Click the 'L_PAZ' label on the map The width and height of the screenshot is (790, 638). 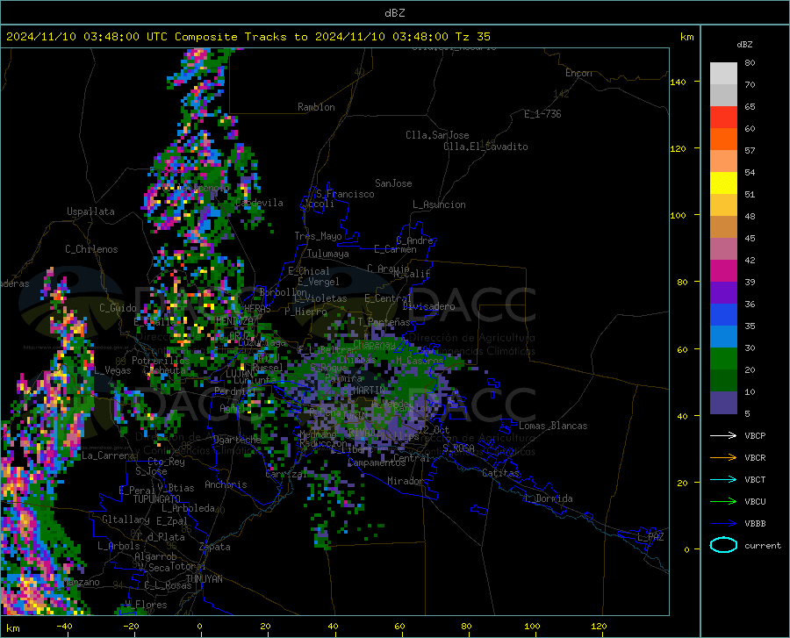pyautogui.click(x=650, y=537)
